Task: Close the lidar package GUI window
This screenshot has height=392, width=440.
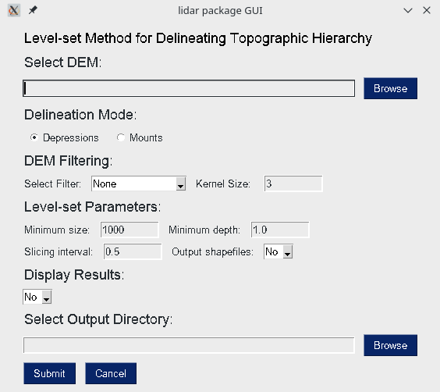Action: pos(427,10)
